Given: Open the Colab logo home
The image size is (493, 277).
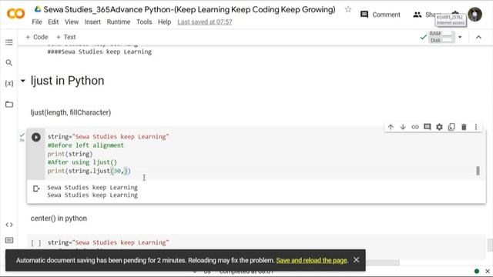Looking at the screenshot, I should (15, 14).
